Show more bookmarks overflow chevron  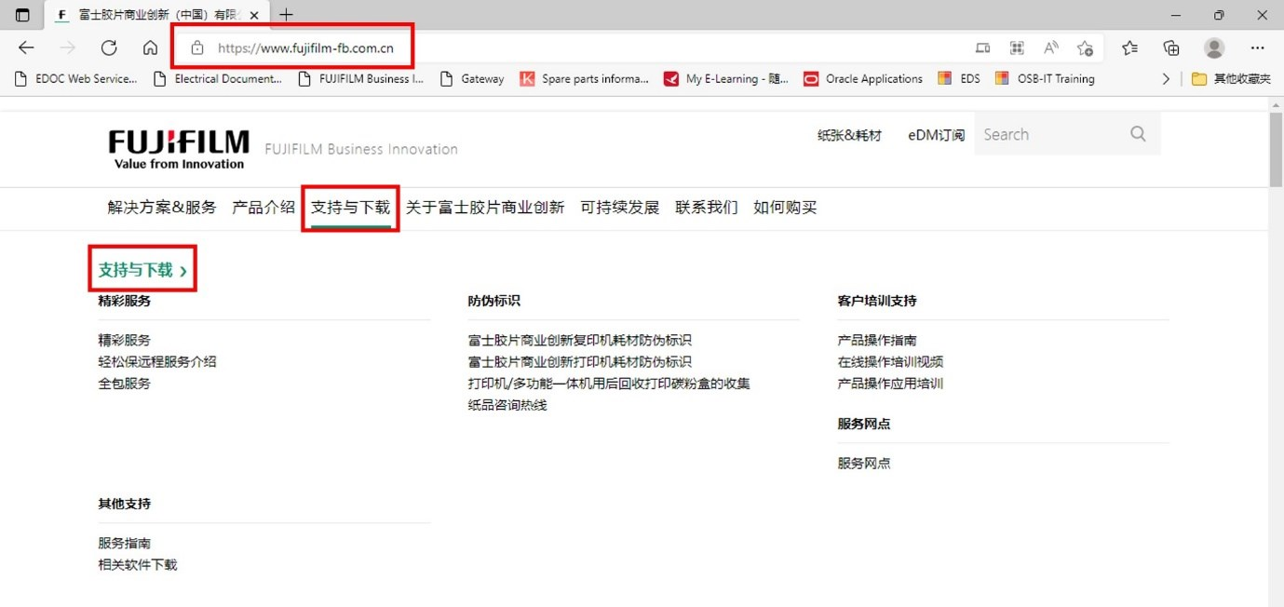[x=1166, y=79]
